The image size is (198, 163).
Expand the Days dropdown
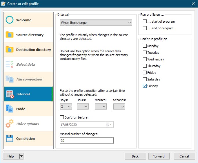(66, 107)
